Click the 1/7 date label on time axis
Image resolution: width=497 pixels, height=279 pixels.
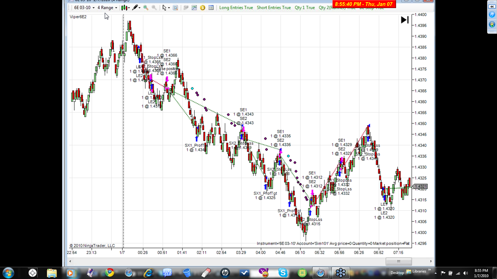point(122,252)
